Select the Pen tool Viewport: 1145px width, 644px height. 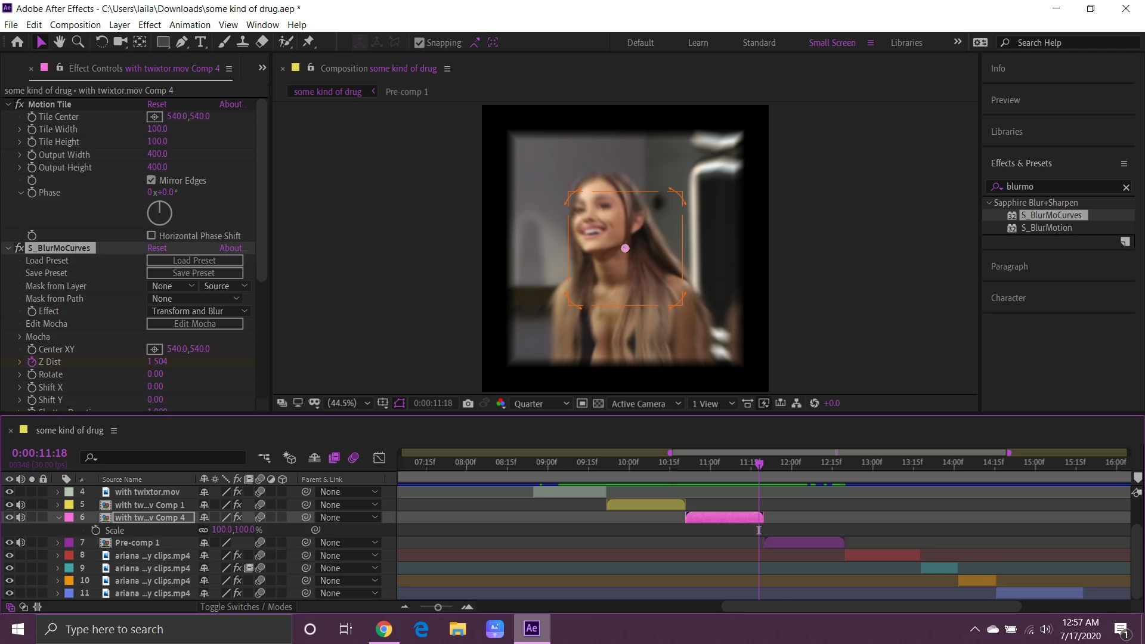click(182, 42)
